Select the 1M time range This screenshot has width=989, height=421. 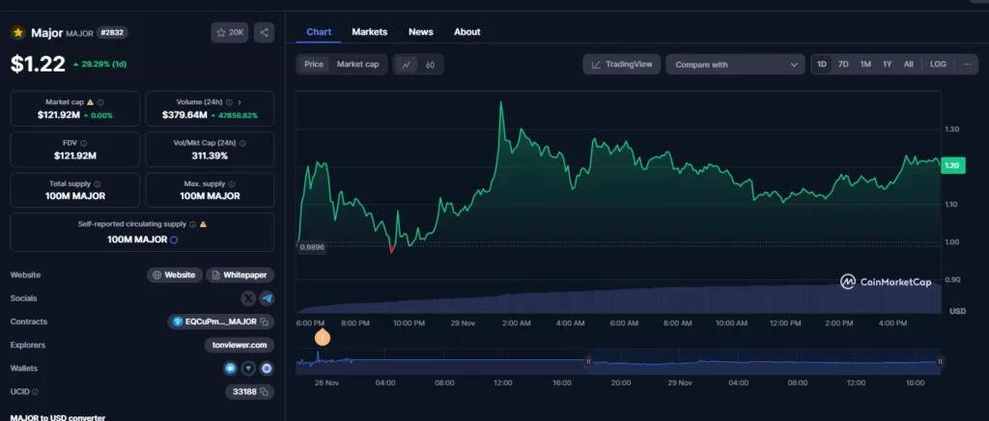pyautogui.click(x=865, y=65)
